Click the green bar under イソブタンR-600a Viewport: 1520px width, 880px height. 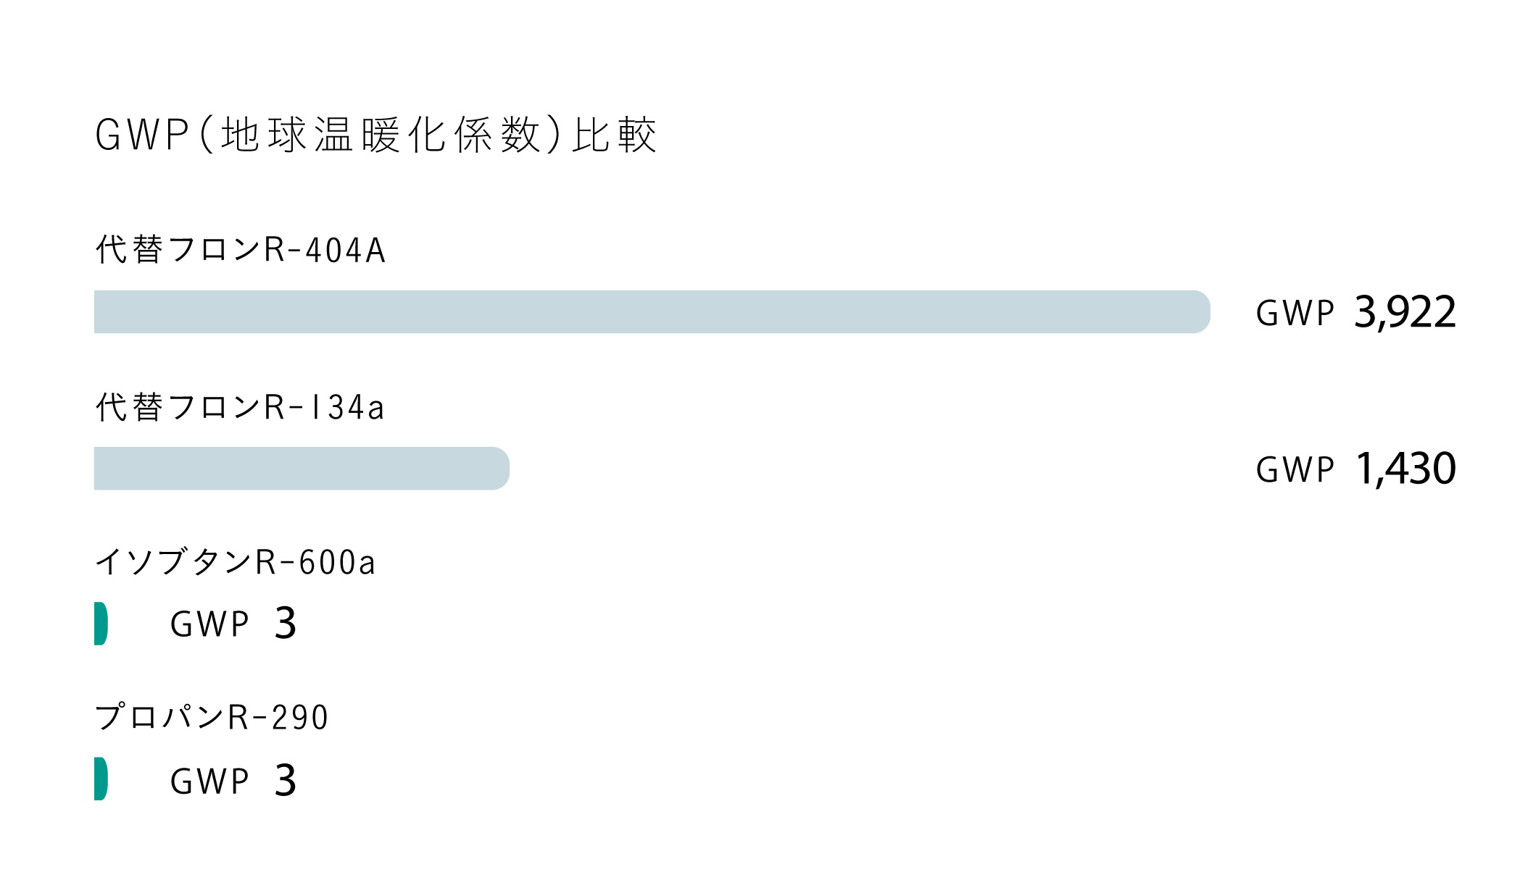101,624
